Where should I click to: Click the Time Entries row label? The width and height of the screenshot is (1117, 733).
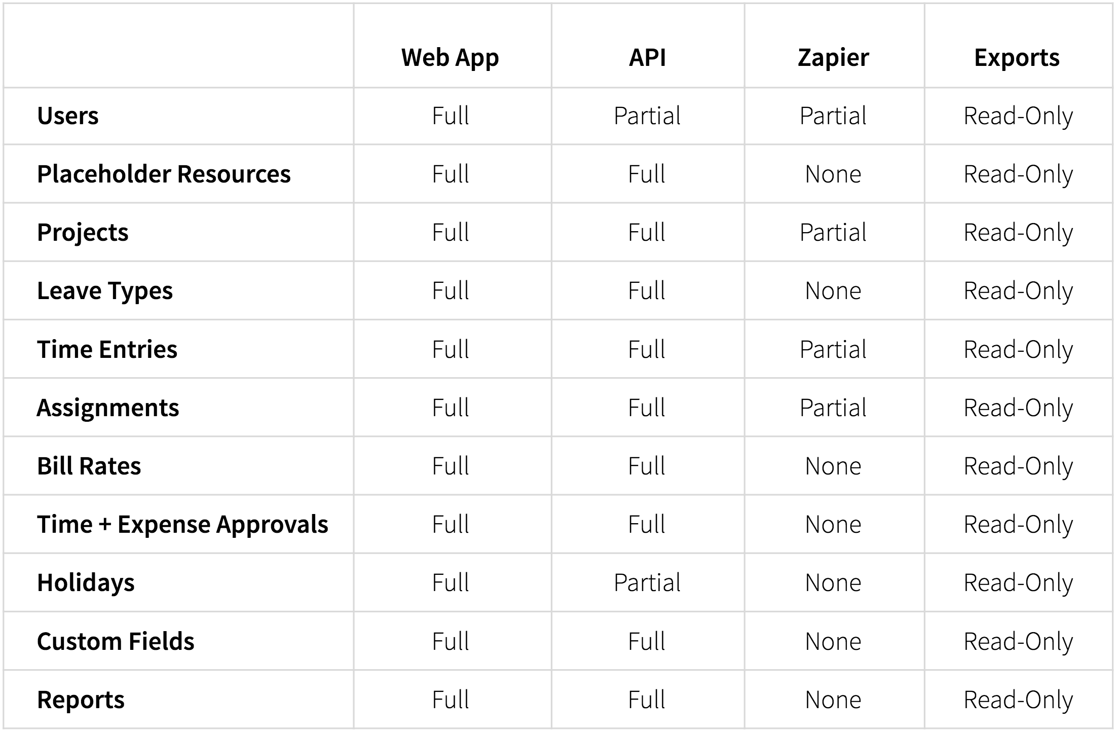[x=107, y=349]
